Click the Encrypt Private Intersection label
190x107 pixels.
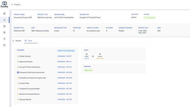(30, 67)
